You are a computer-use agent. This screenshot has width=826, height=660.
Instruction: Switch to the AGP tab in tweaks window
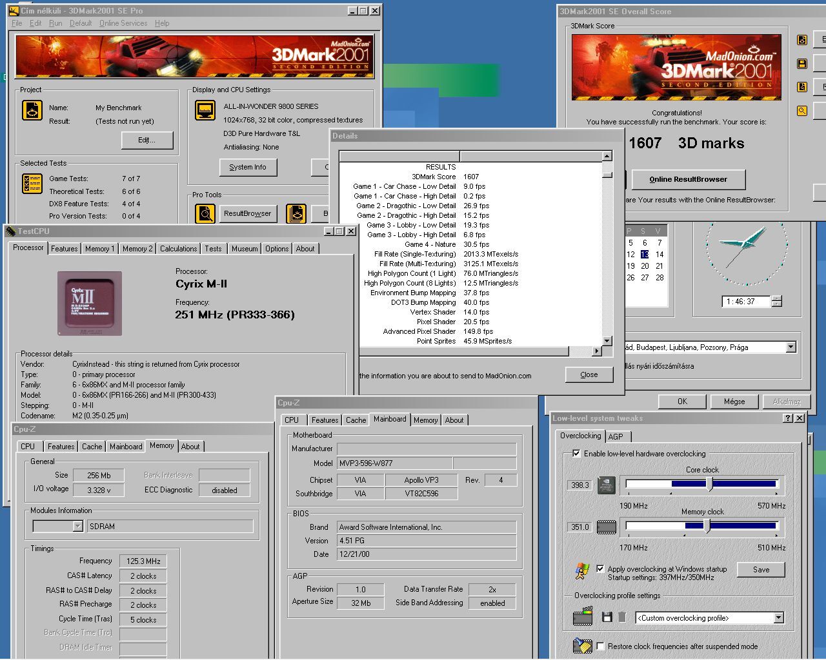(616, 436)
